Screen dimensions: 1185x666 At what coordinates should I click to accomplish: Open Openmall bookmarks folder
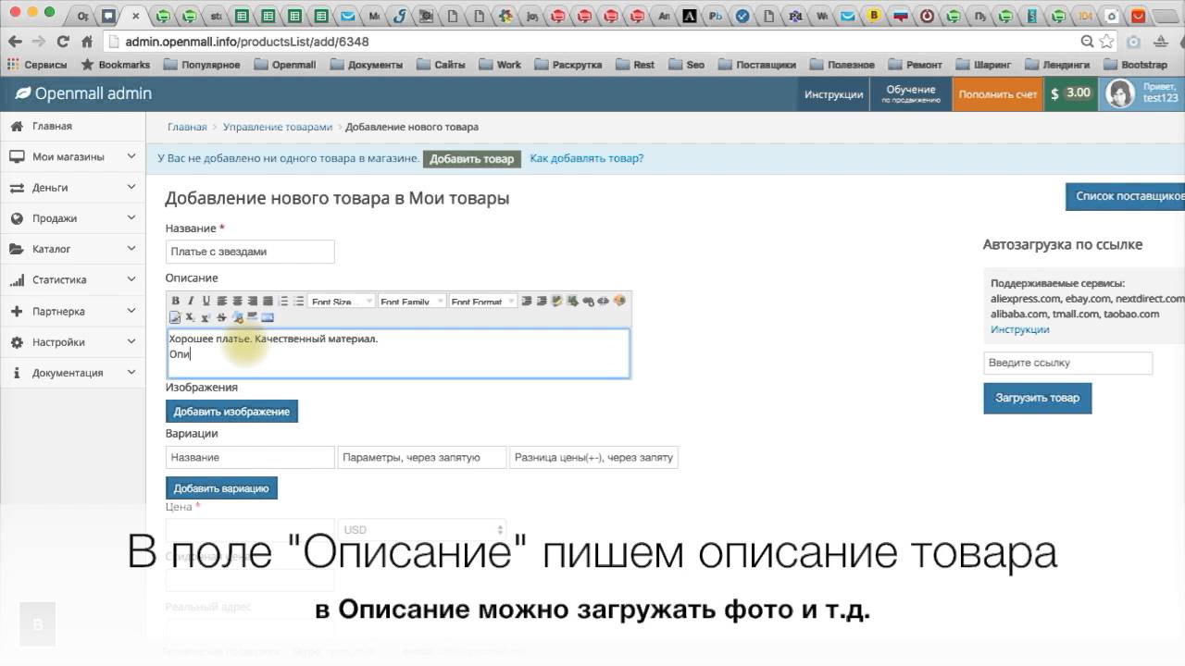(x=285, y=65)
